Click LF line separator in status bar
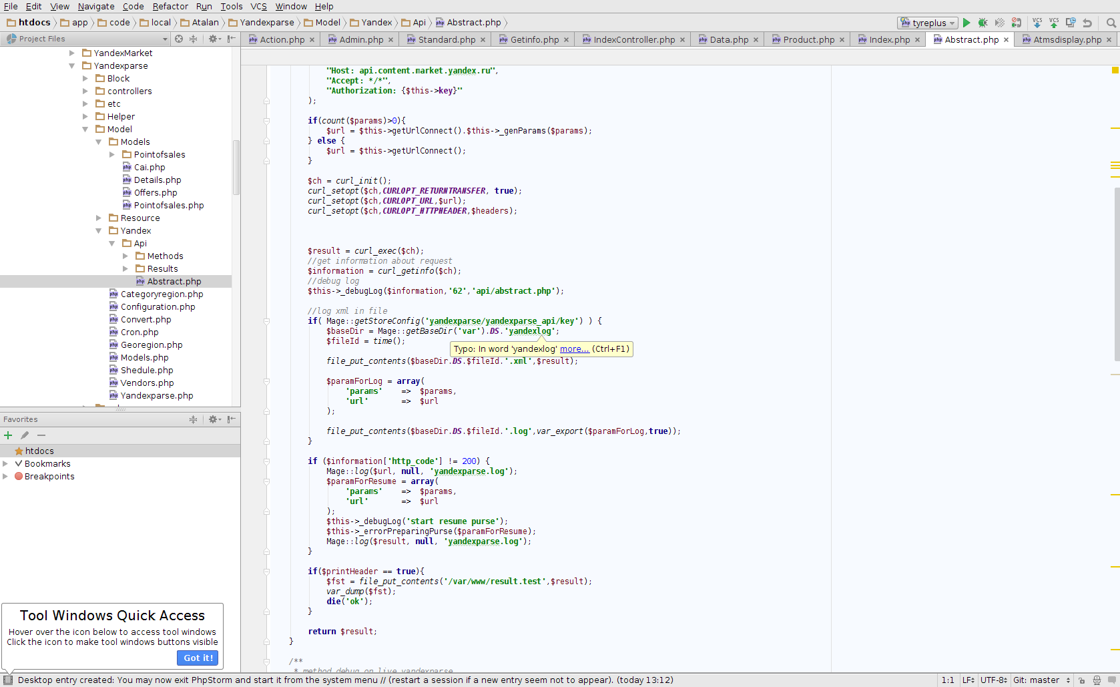1120x687 pixels. click(968, 680)
